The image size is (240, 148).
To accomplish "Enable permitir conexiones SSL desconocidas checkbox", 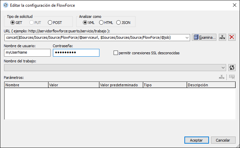I will tap(116, 53).
